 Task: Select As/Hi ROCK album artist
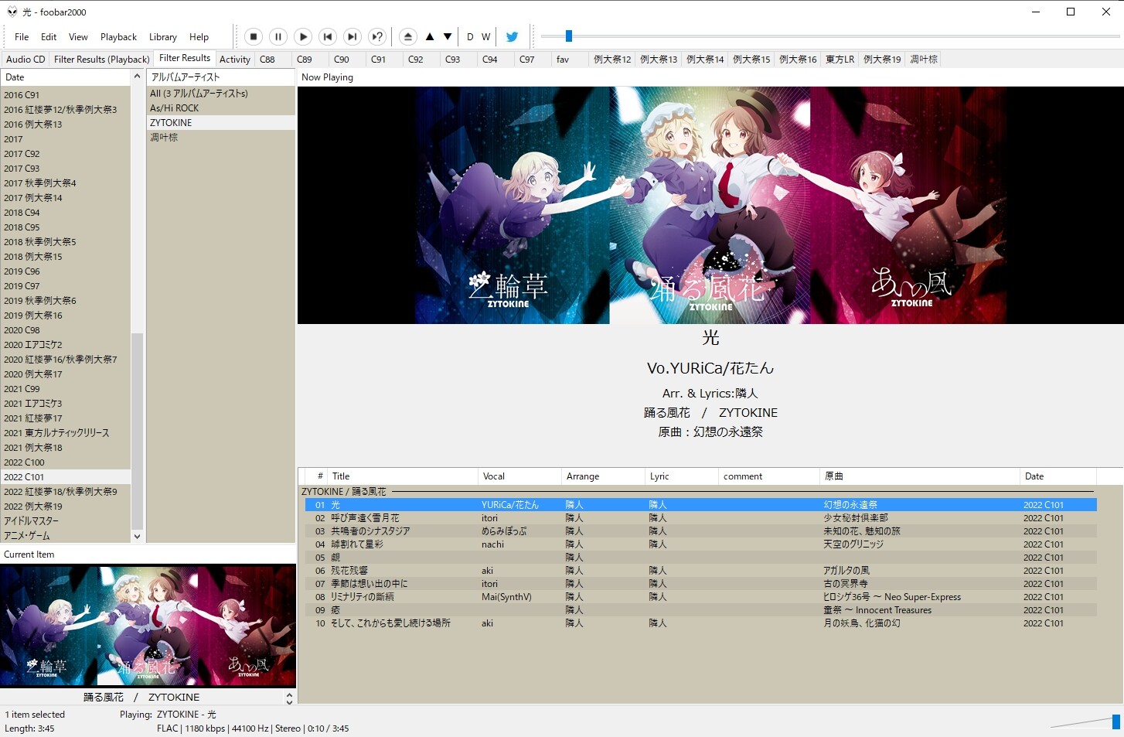[175, 108]
